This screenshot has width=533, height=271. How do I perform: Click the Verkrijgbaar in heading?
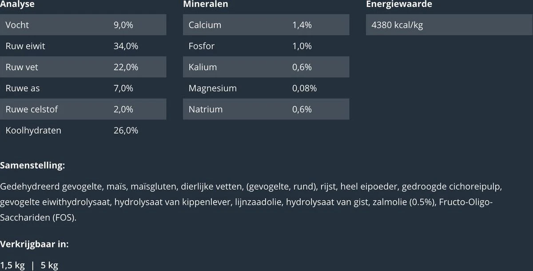coord(34,244)
